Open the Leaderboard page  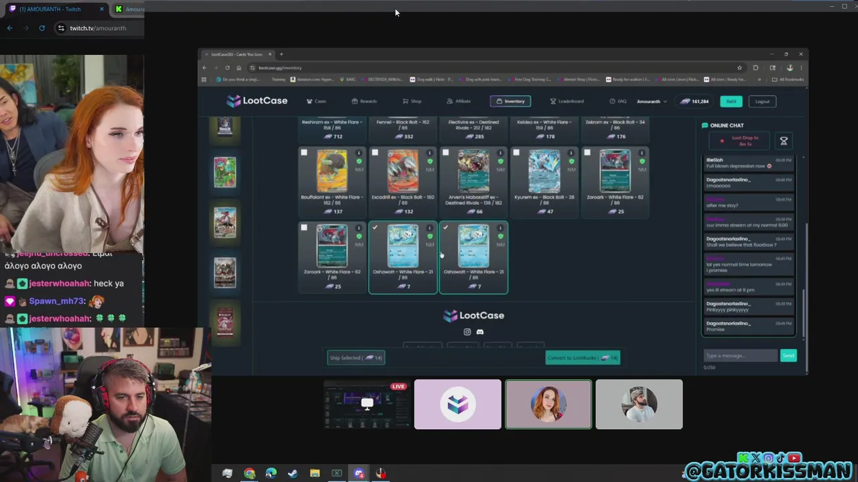click(566, 101)
